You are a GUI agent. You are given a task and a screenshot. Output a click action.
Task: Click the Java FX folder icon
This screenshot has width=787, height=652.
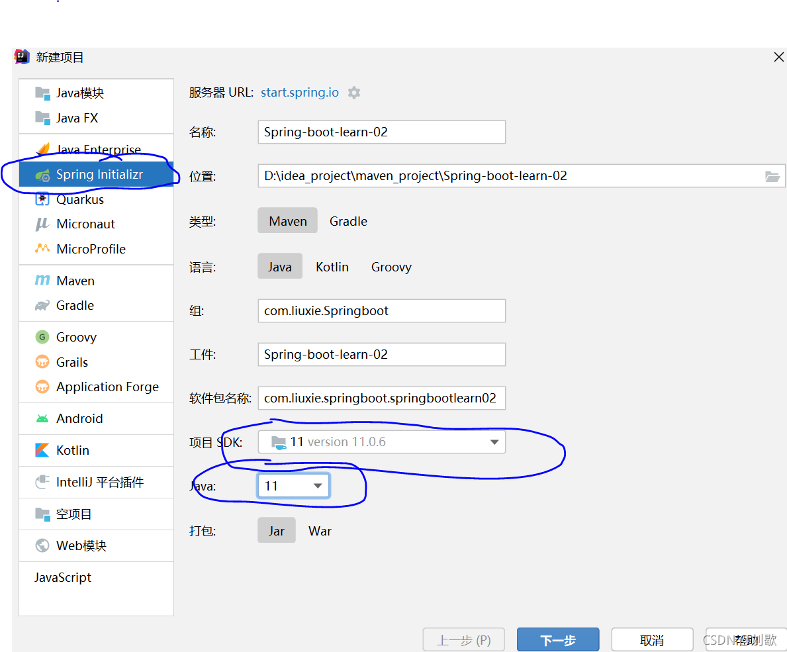tap(42, 118)
